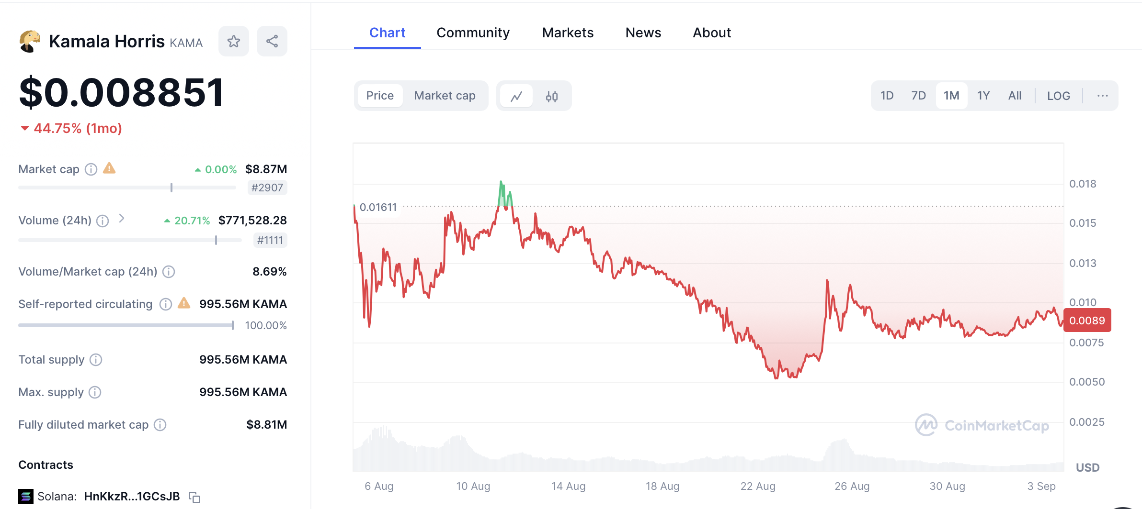Switch to candlestick chart icon
The image size is (1142, 509).
click(x=552, y=96)
